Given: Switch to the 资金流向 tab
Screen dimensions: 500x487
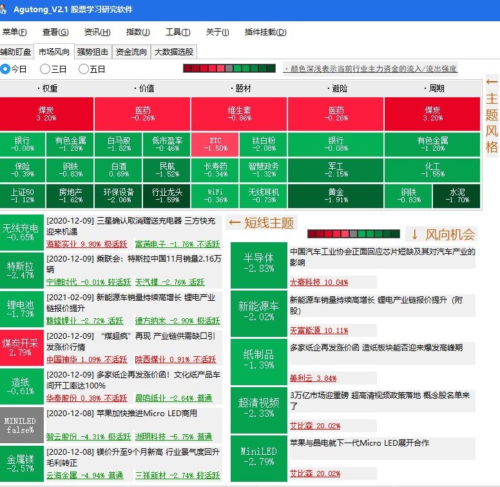Looking at the screenshot, I should click(131, 52).
